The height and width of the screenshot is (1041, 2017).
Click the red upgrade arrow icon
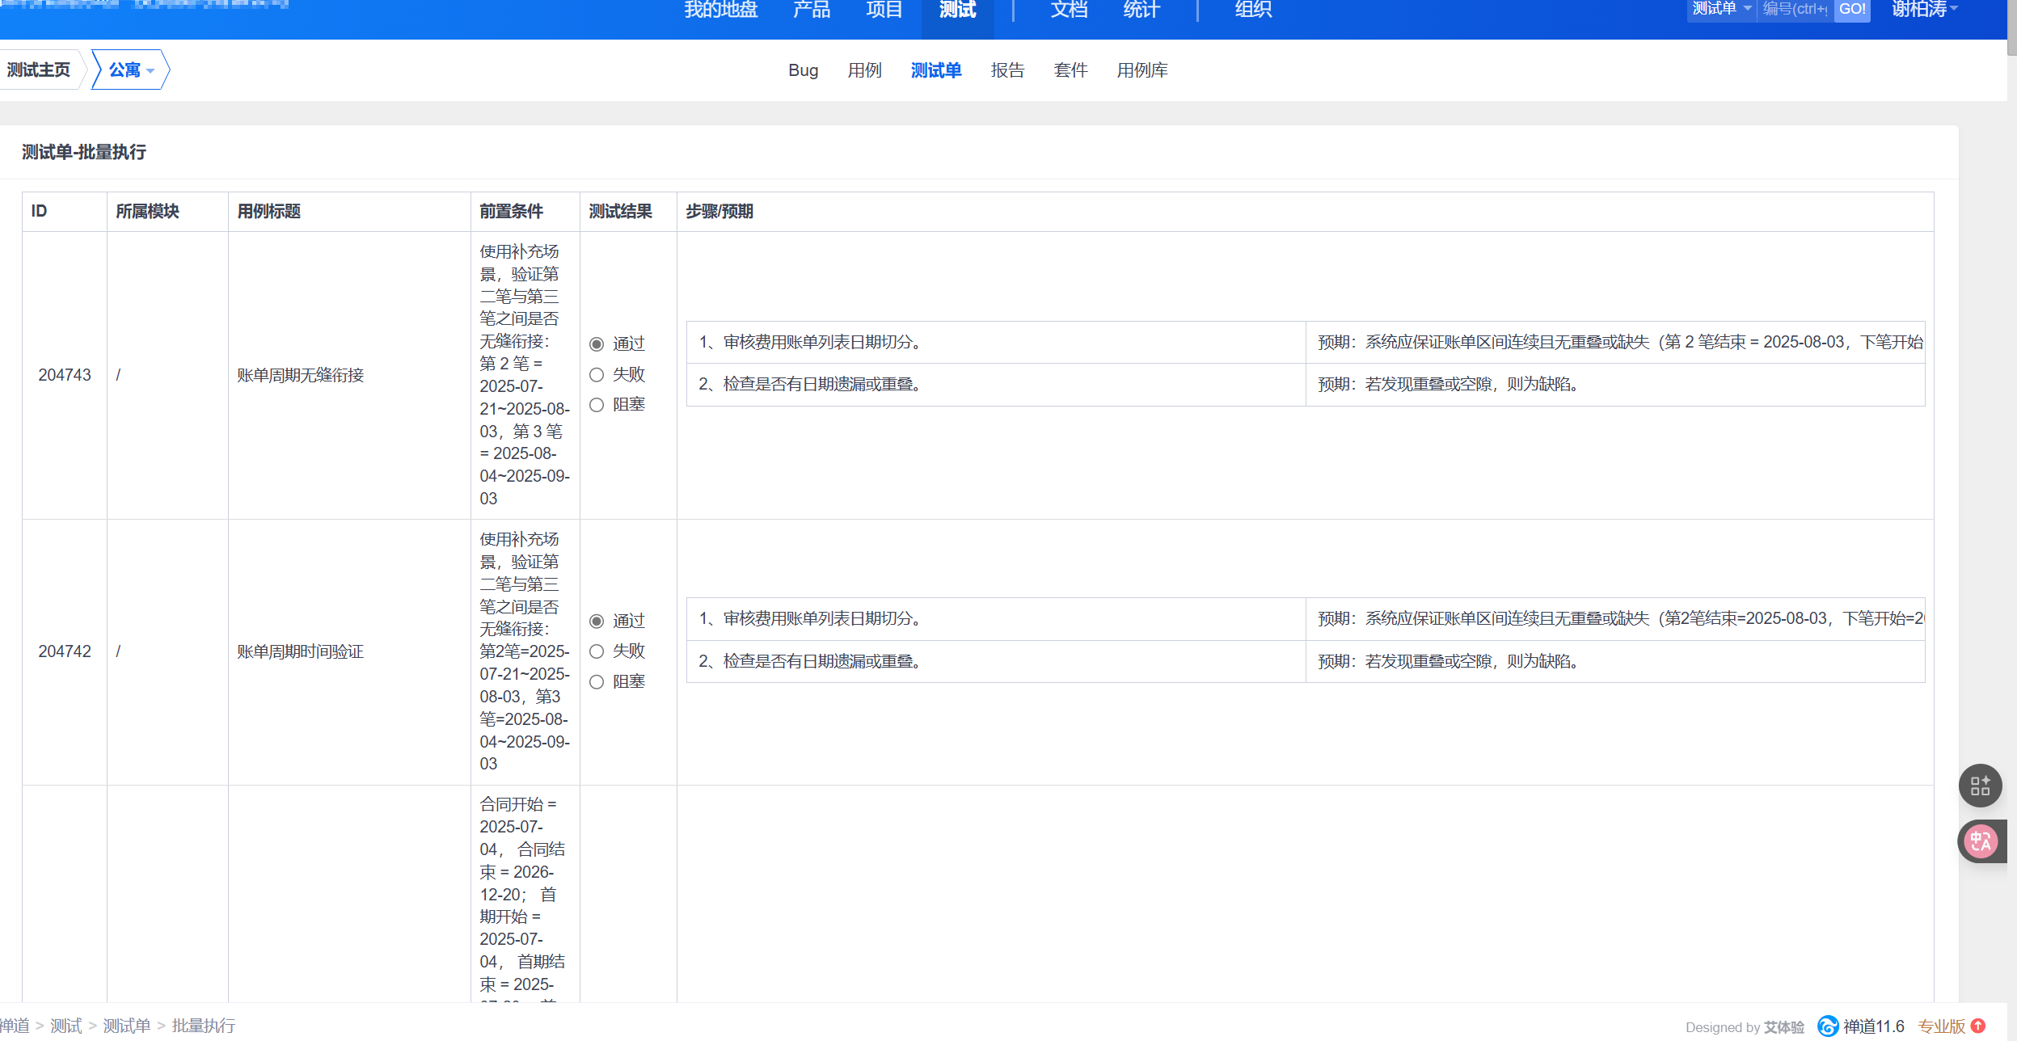tap(1978, 1026)
